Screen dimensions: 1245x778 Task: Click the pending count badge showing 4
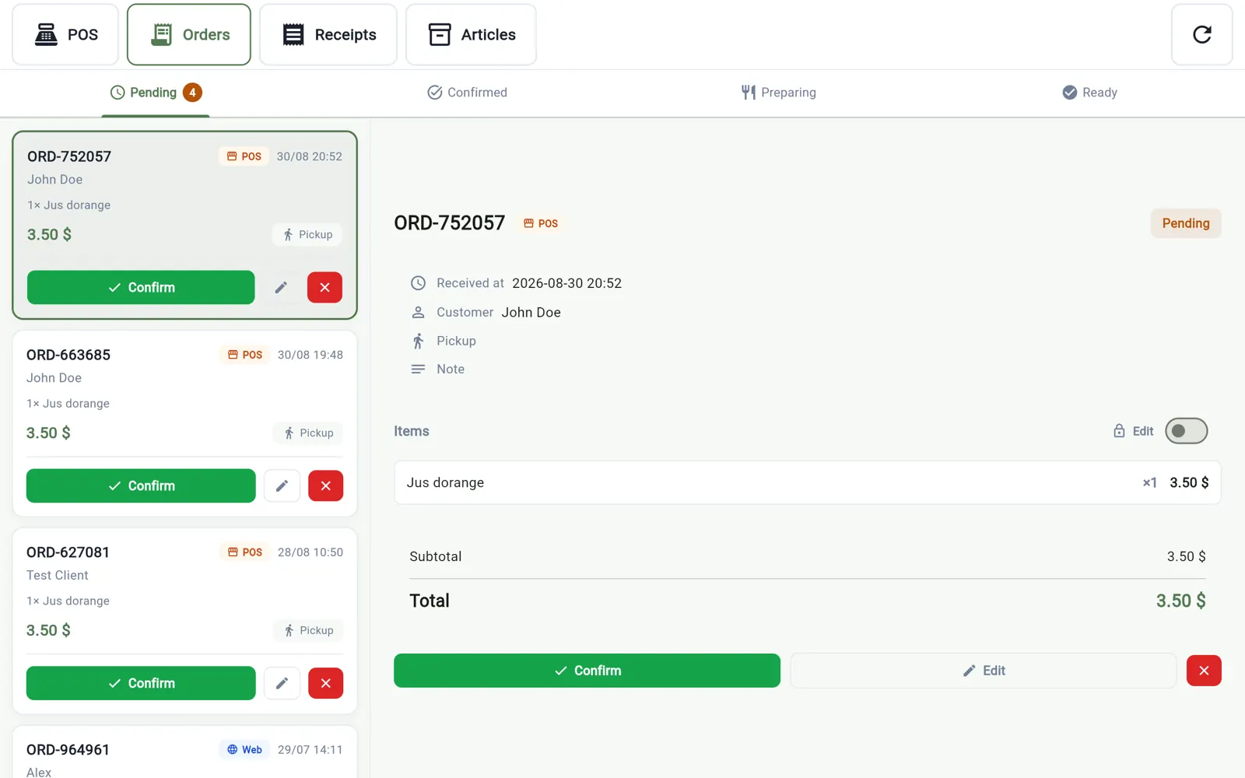click(x=192, y=93)
